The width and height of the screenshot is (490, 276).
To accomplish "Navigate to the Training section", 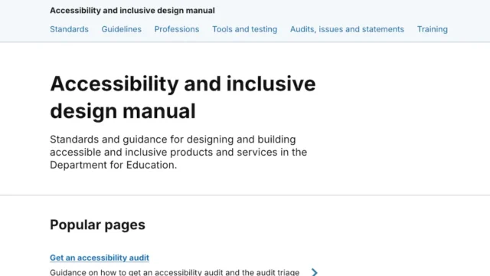I will pyautogui.click(x=432, y=29).
